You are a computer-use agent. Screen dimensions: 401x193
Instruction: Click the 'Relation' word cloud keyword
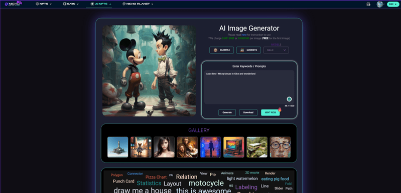point(187,176)
